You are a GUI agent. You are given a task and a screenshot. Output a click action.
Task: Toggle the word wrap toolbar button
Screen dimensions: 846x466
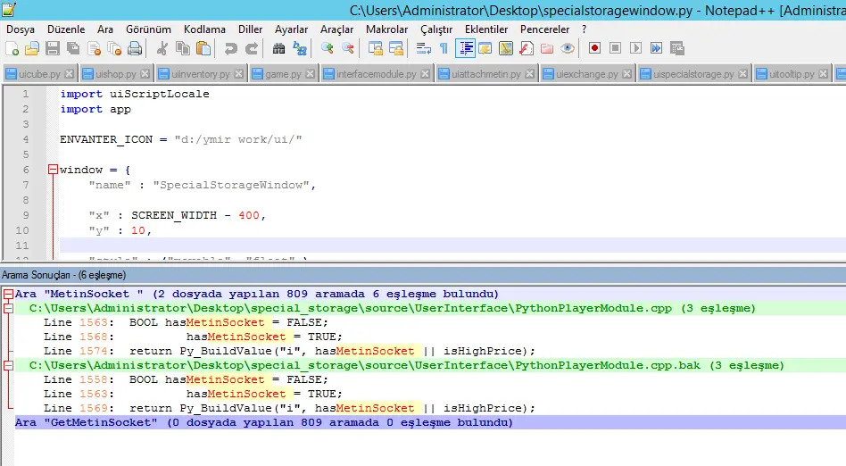click(423, 48)
